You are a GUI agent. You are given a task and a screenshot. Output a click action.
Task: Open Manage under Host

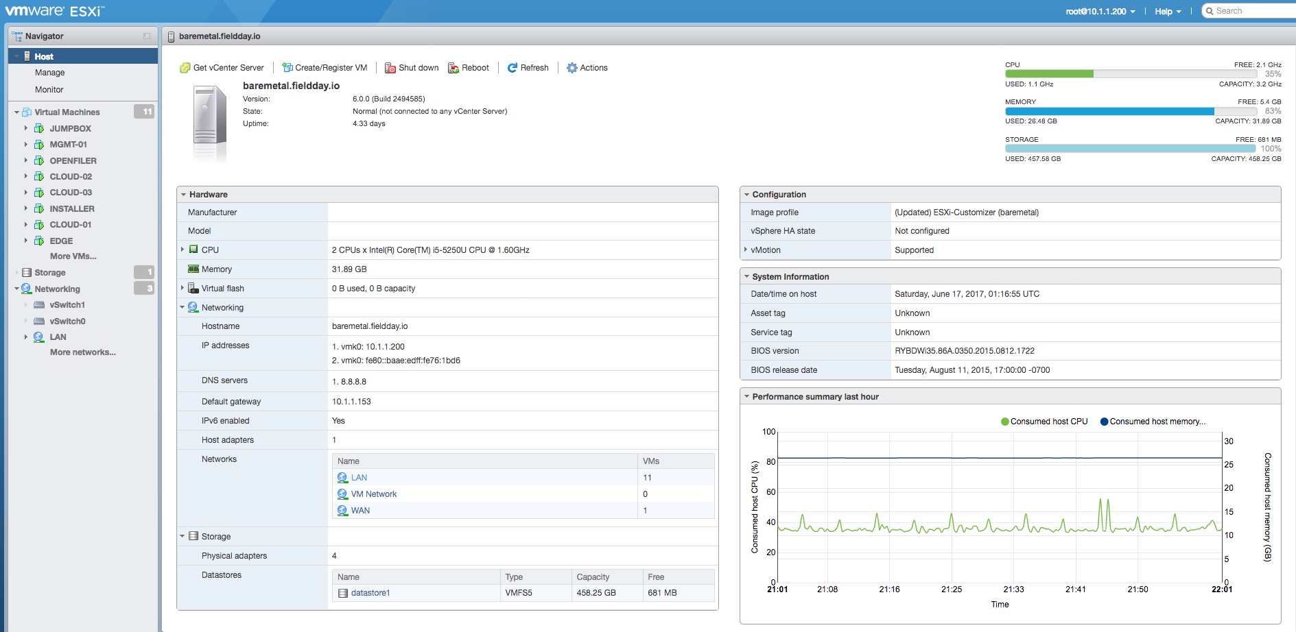50,73
